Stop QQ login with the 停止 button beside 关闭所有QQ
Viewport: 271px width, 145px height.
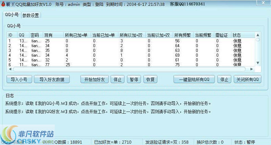224,79
